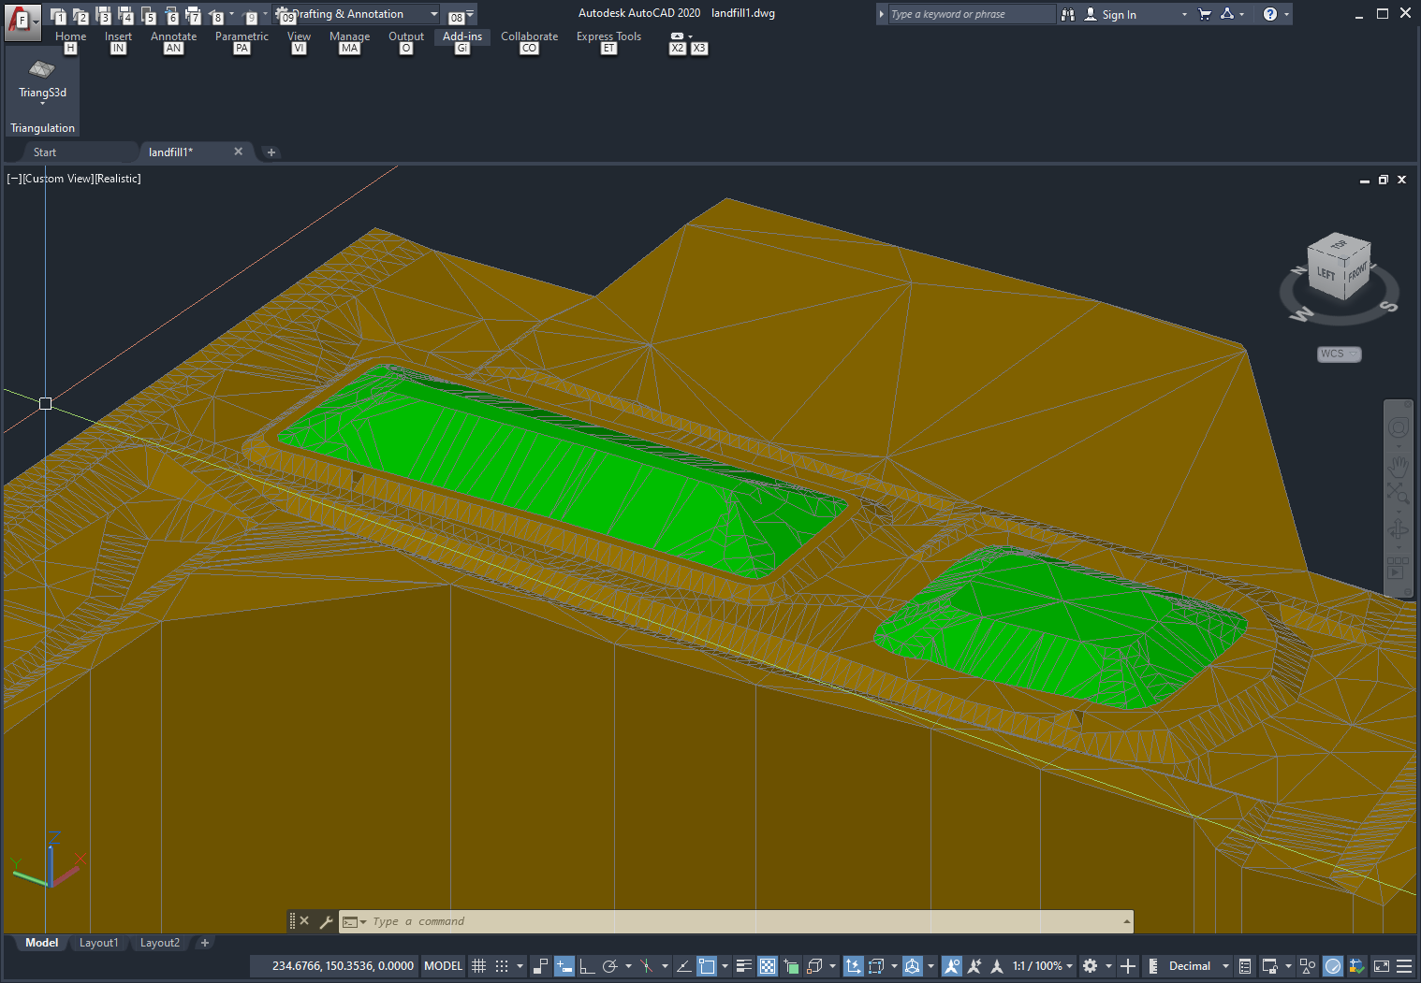Open the Autodesk App Store cart icon
The width and height of the screenshot is (1421, 983).
(x=1205, y=14)
